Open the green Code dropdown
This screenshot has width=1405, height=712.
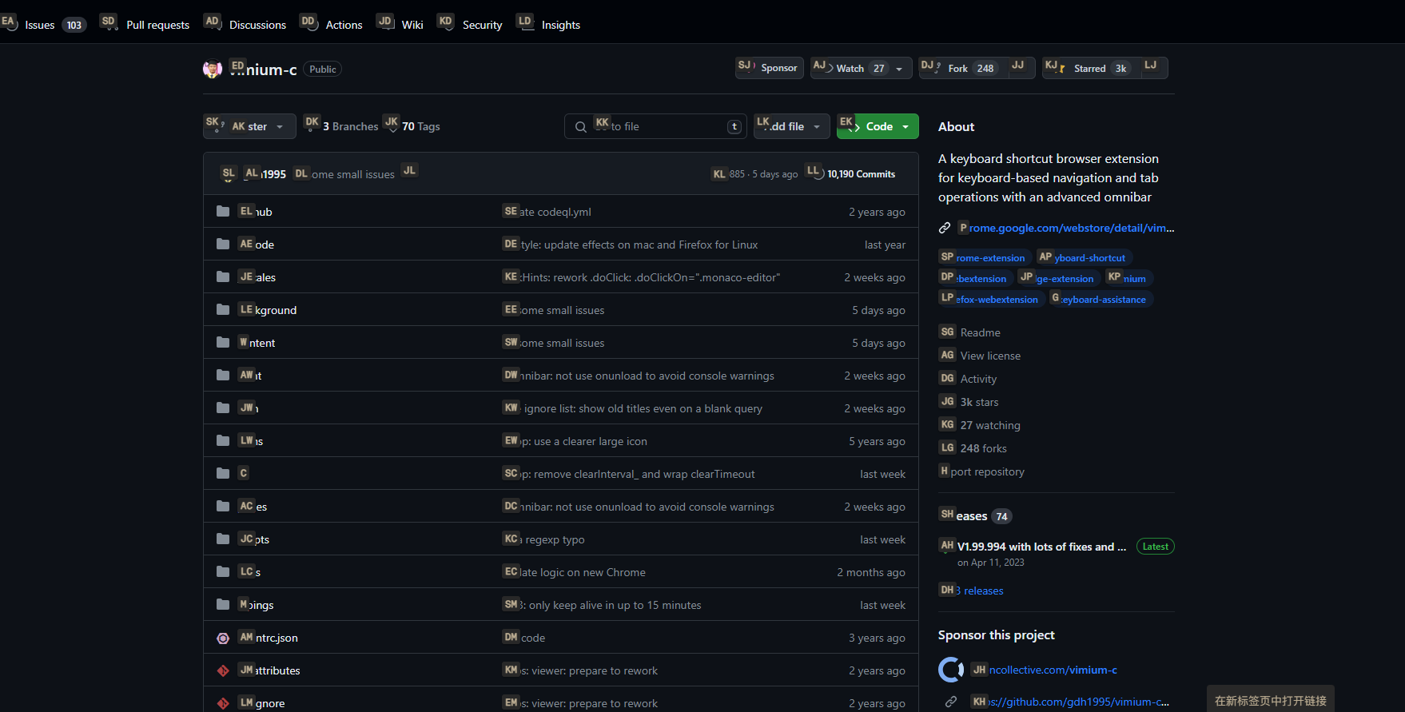878,126
